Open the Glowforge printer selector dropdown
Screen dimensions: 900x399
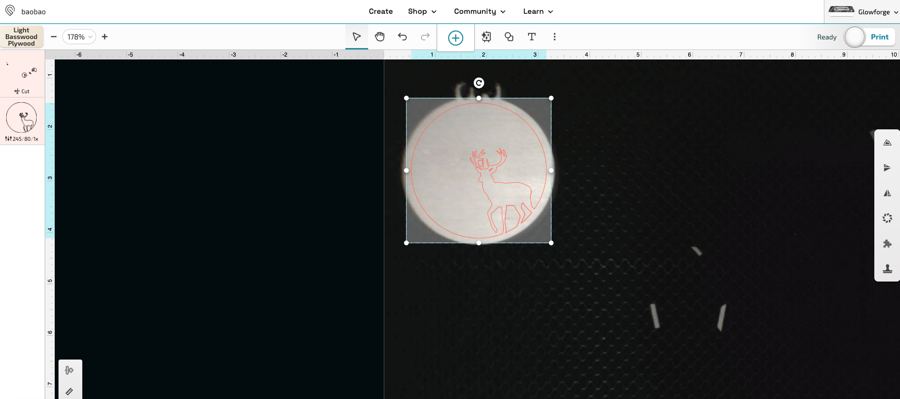863,12
